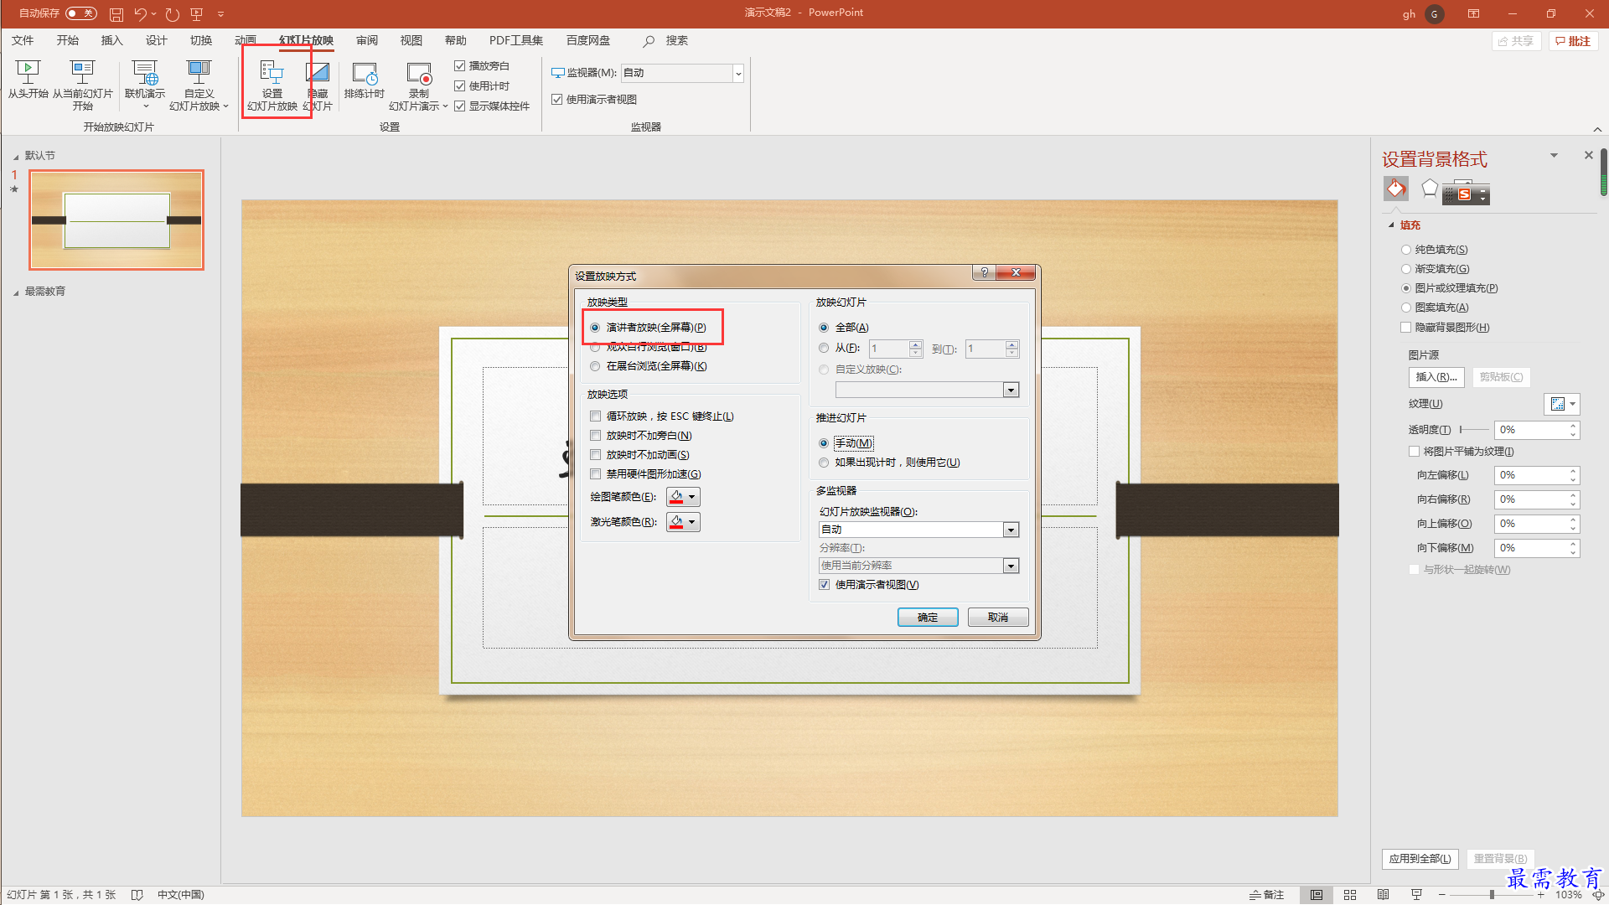Screen dimensions: 1609x905
Task: Click Record Slide Show (录制幻灯片演示)
Action: pyautogui.click(x=418, y=85)
